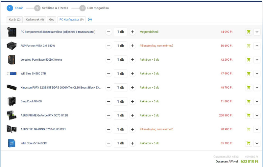Viewport: 263px width, 167px height.
Task: Add Intel Core i5-14600KF to cart
Action: [249, 143]
